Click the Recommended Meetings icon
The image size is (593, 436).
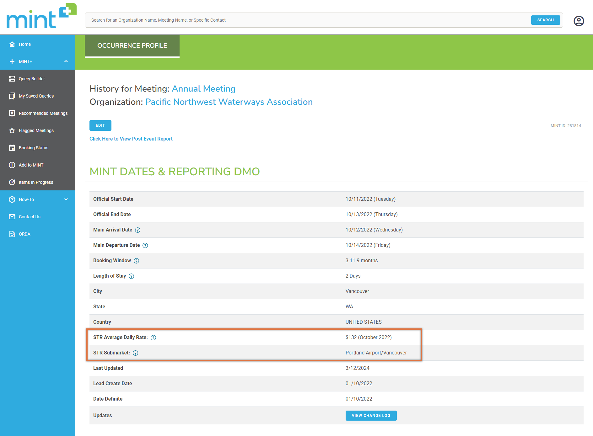pyautogui.click(x=12, y=113)
